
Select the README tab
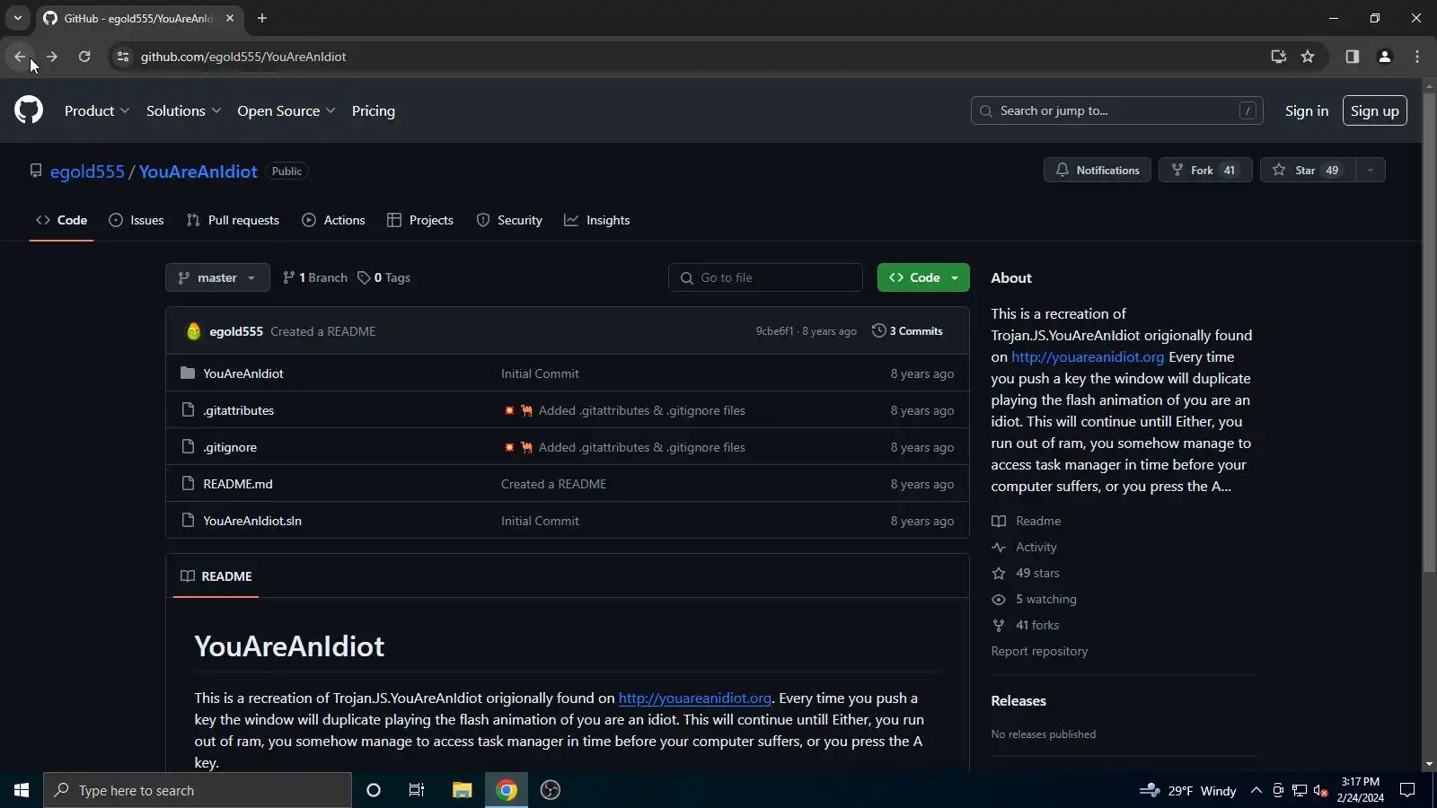tap(216, 576)
